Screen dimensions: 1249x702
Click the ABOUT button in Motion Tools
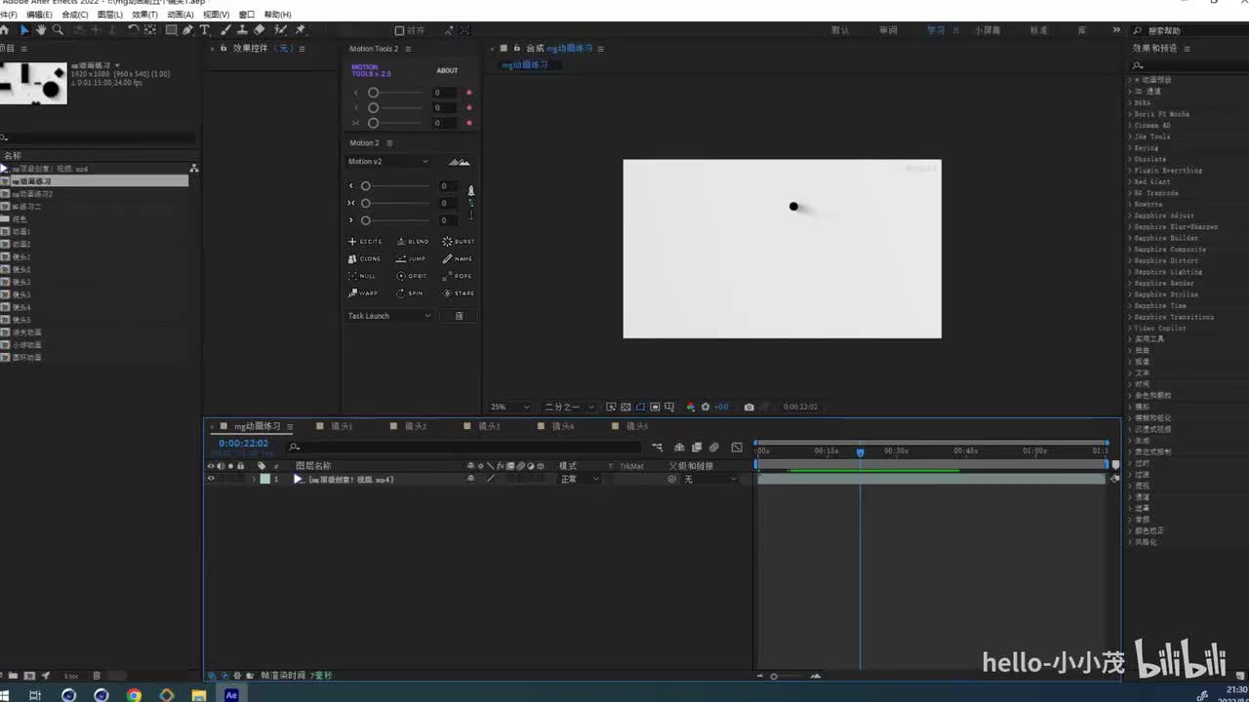click(447, 70)
